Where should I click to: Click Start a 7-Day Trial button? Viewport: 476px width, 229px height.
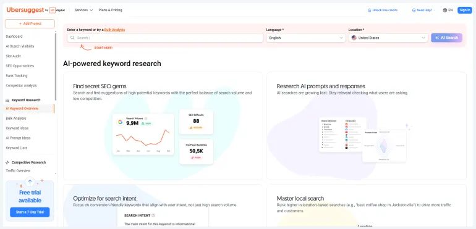(30, 212)
